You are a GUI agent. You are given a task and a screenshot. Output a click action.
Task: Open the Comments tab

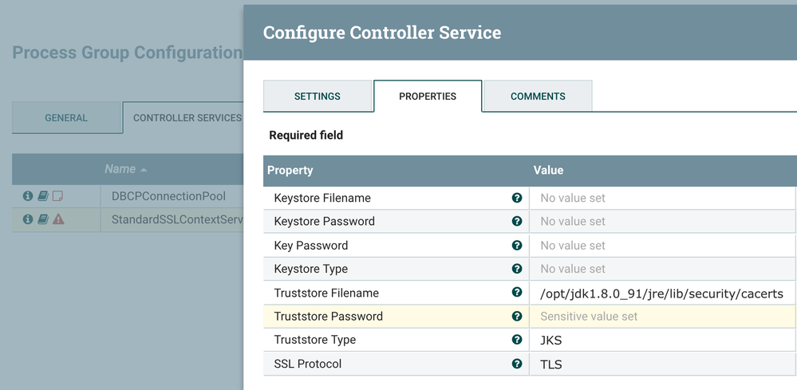538,97
